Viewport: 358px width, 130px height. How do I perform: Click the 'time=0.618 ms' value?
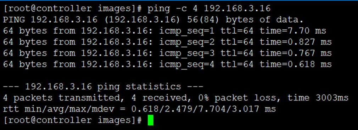296,64
